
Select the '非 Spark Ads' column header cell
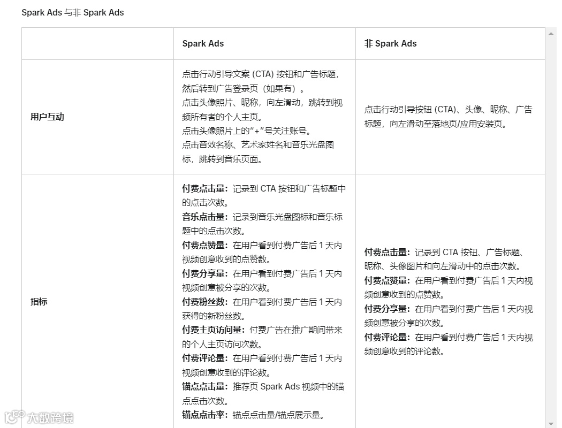point(450,44)
